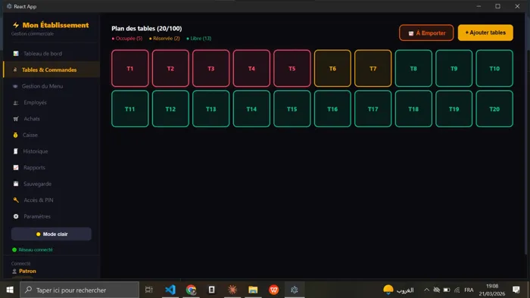The height and width of the screenshot is (298, 530).
Task: Click the Windows search box
Action: tap(79, 290)
